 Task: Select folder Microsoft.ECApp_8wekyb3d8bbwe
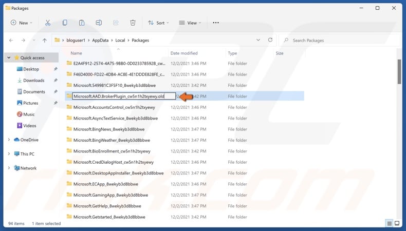click(106, 184)
